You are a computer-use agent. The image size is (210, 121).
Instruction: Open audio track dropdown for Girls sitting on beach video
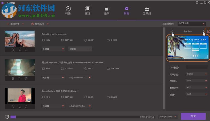click(x=80, y=49)
